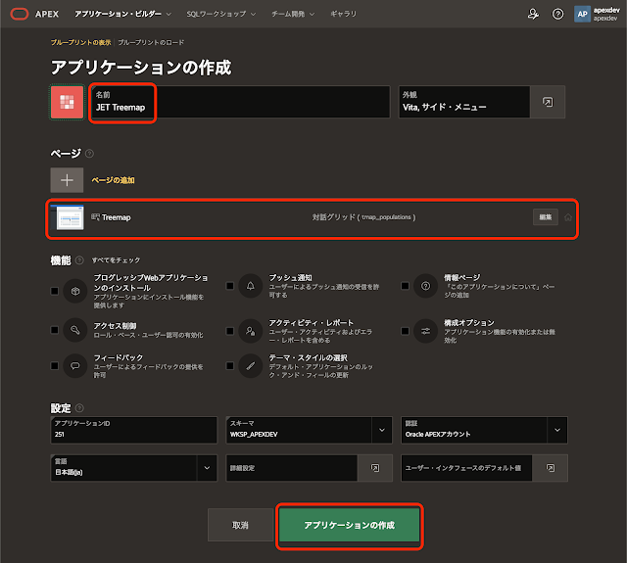This screenshot has width=627, height=563.
Task: Click the configuration options sliders icon
Action: point(425,331)
